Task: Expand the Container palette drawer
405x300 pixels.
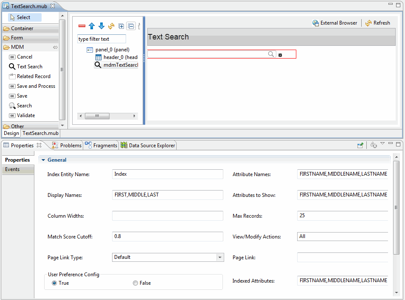Action: tap(31, 28)
